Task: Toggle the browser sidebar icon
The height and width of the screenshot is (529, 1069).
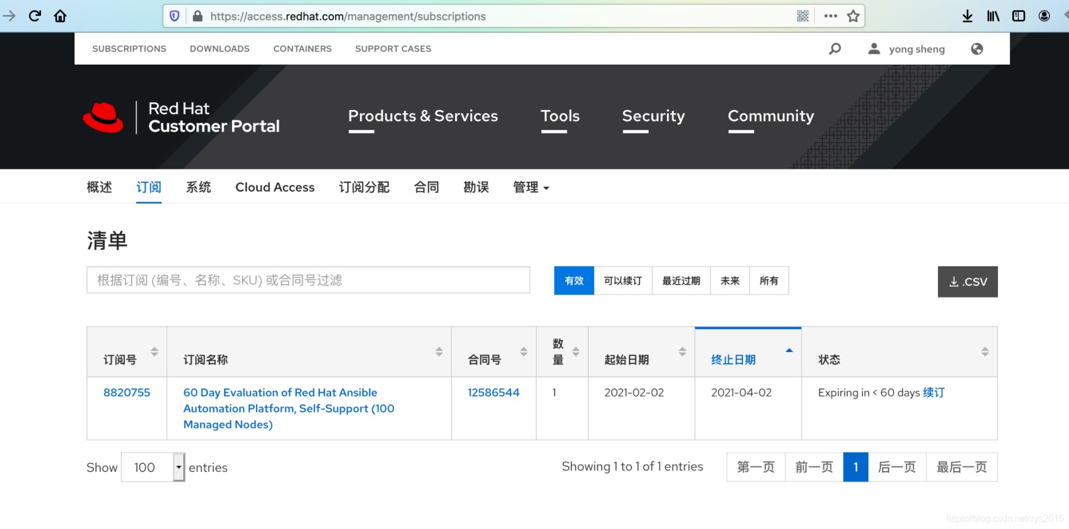Action: pyautogui.click(x=1019, y=16)
